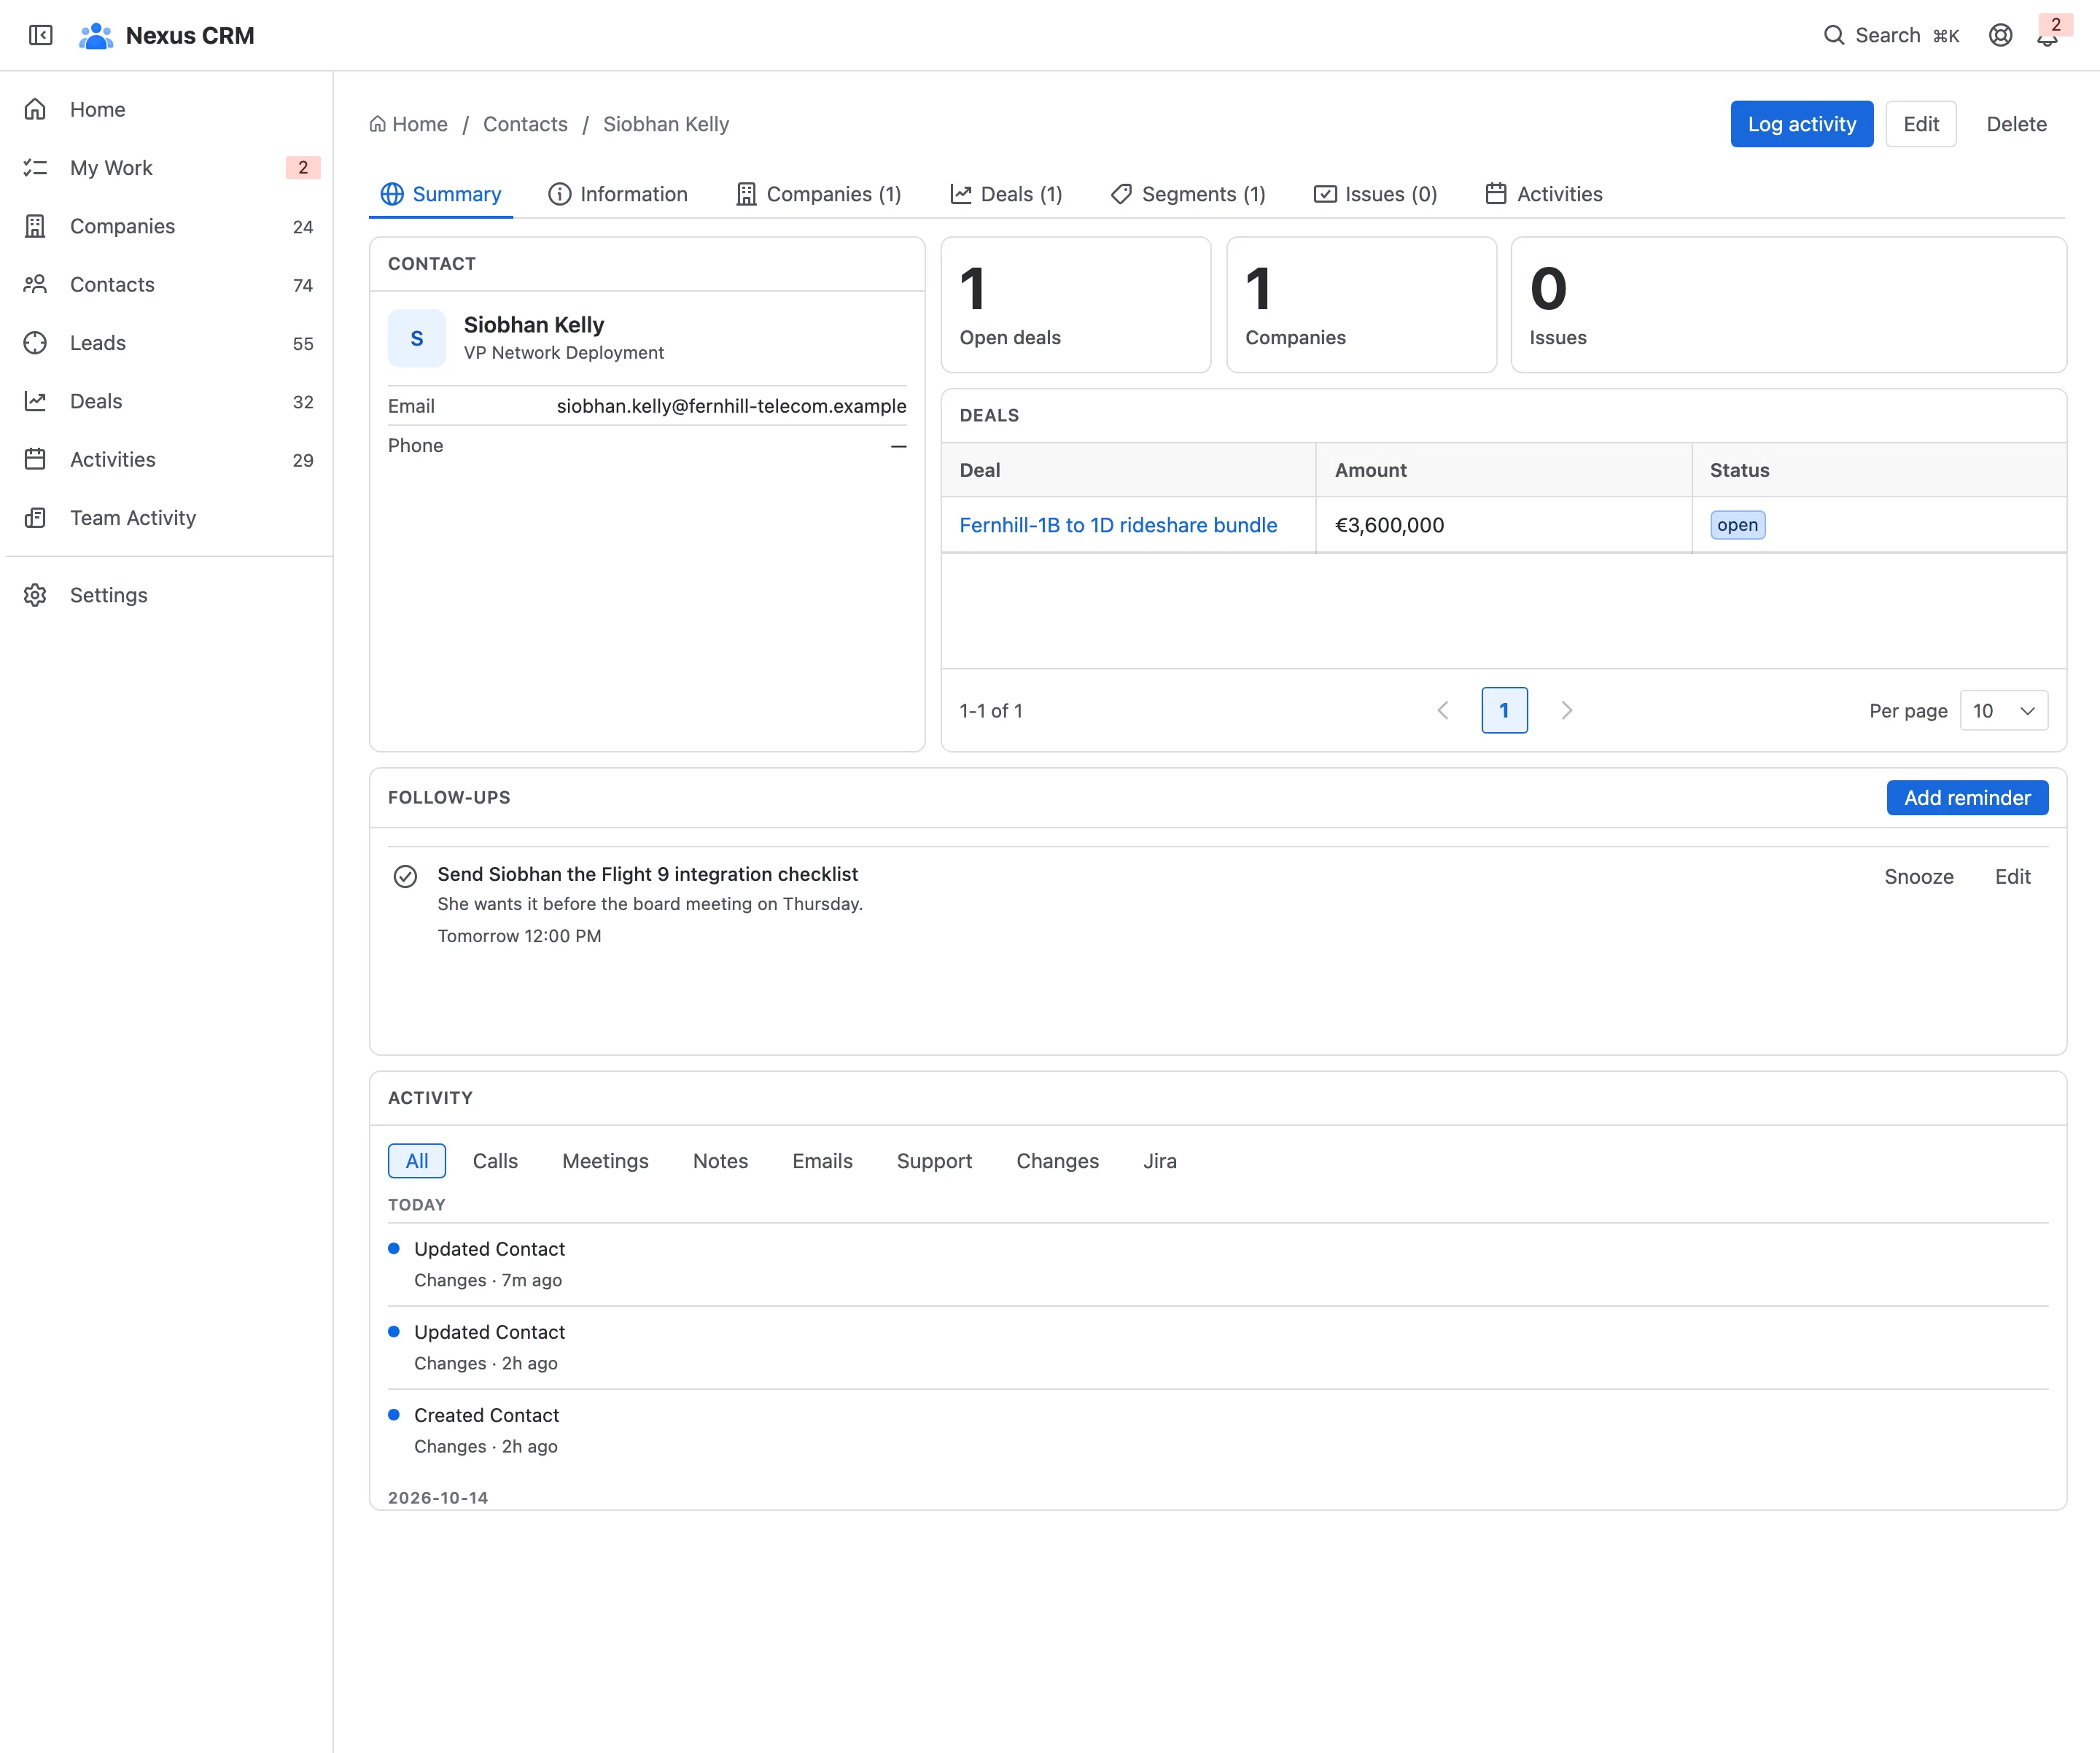Snooze the Flight 9 checklist follow-up
This screenshot has width=2100, height=1753.
(x=1918, y=876)
